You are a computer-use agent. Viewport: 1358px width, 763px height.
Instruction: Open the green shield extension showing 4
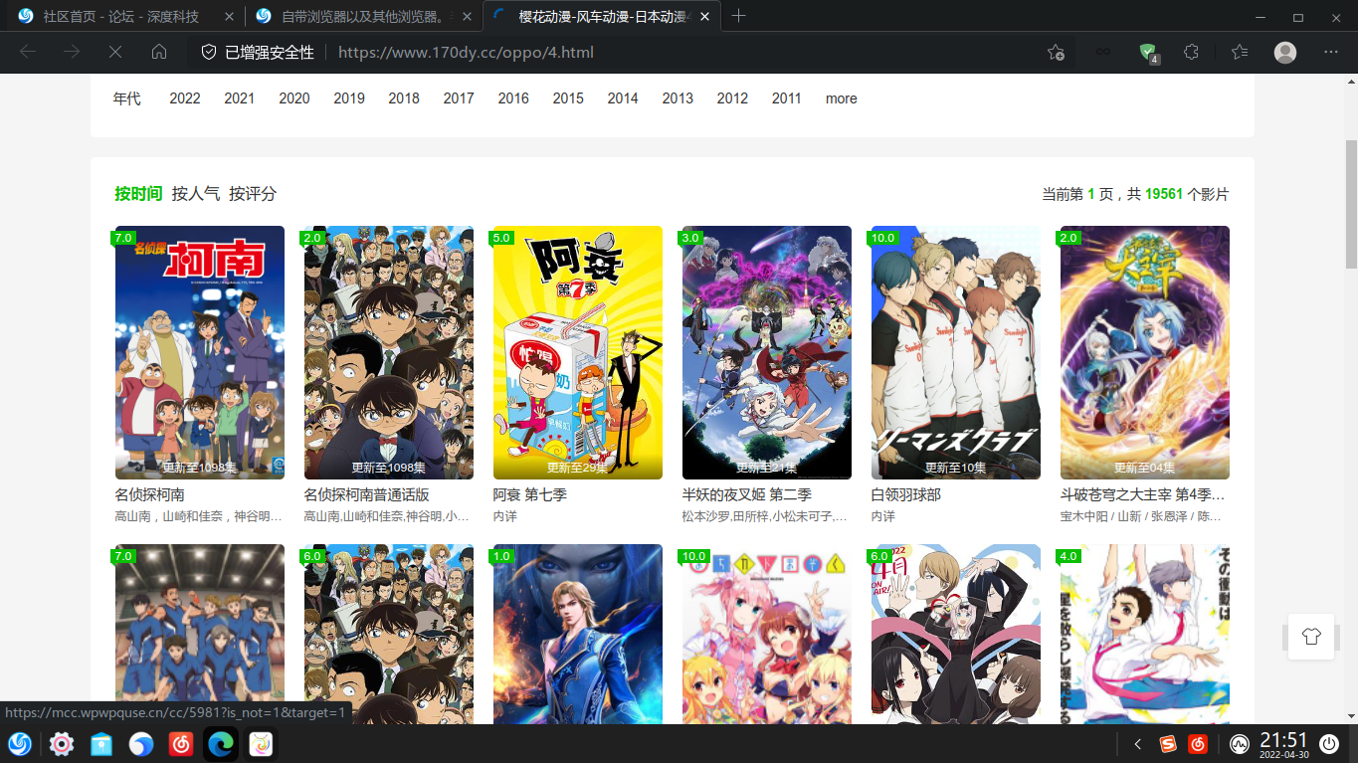[1148, 53]
